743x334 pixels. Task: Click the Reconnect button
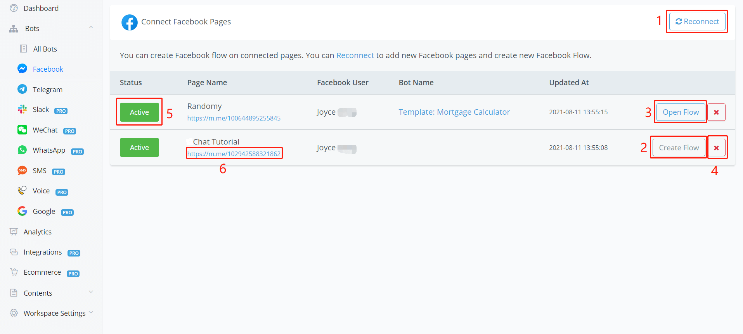click(697, 21)
